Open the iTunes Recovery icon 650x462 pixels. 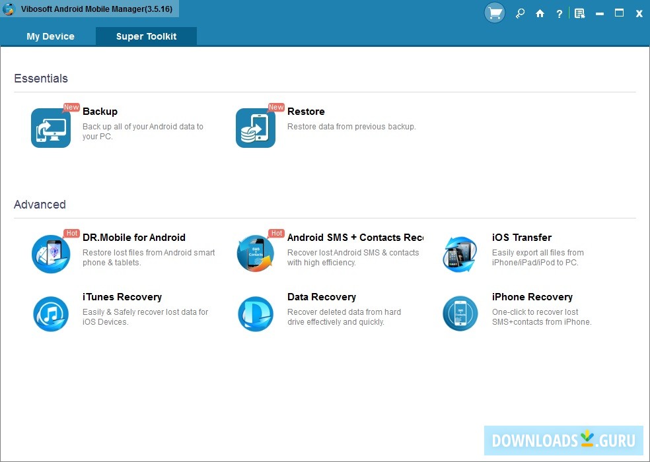coord(51,313)
